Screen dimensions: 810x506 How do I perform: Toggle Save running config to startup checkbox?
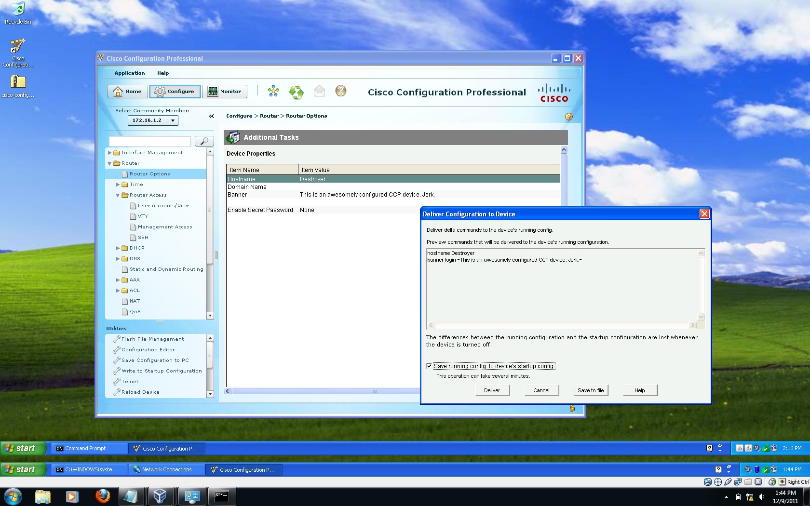(429, 366)
